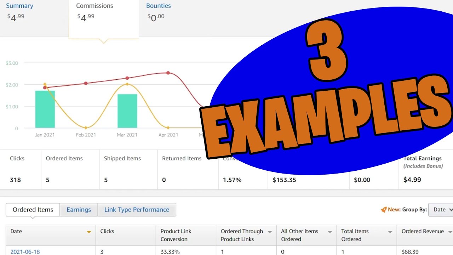
Task: Sort the Total Items Ordered column
Action: click(390, 232)
